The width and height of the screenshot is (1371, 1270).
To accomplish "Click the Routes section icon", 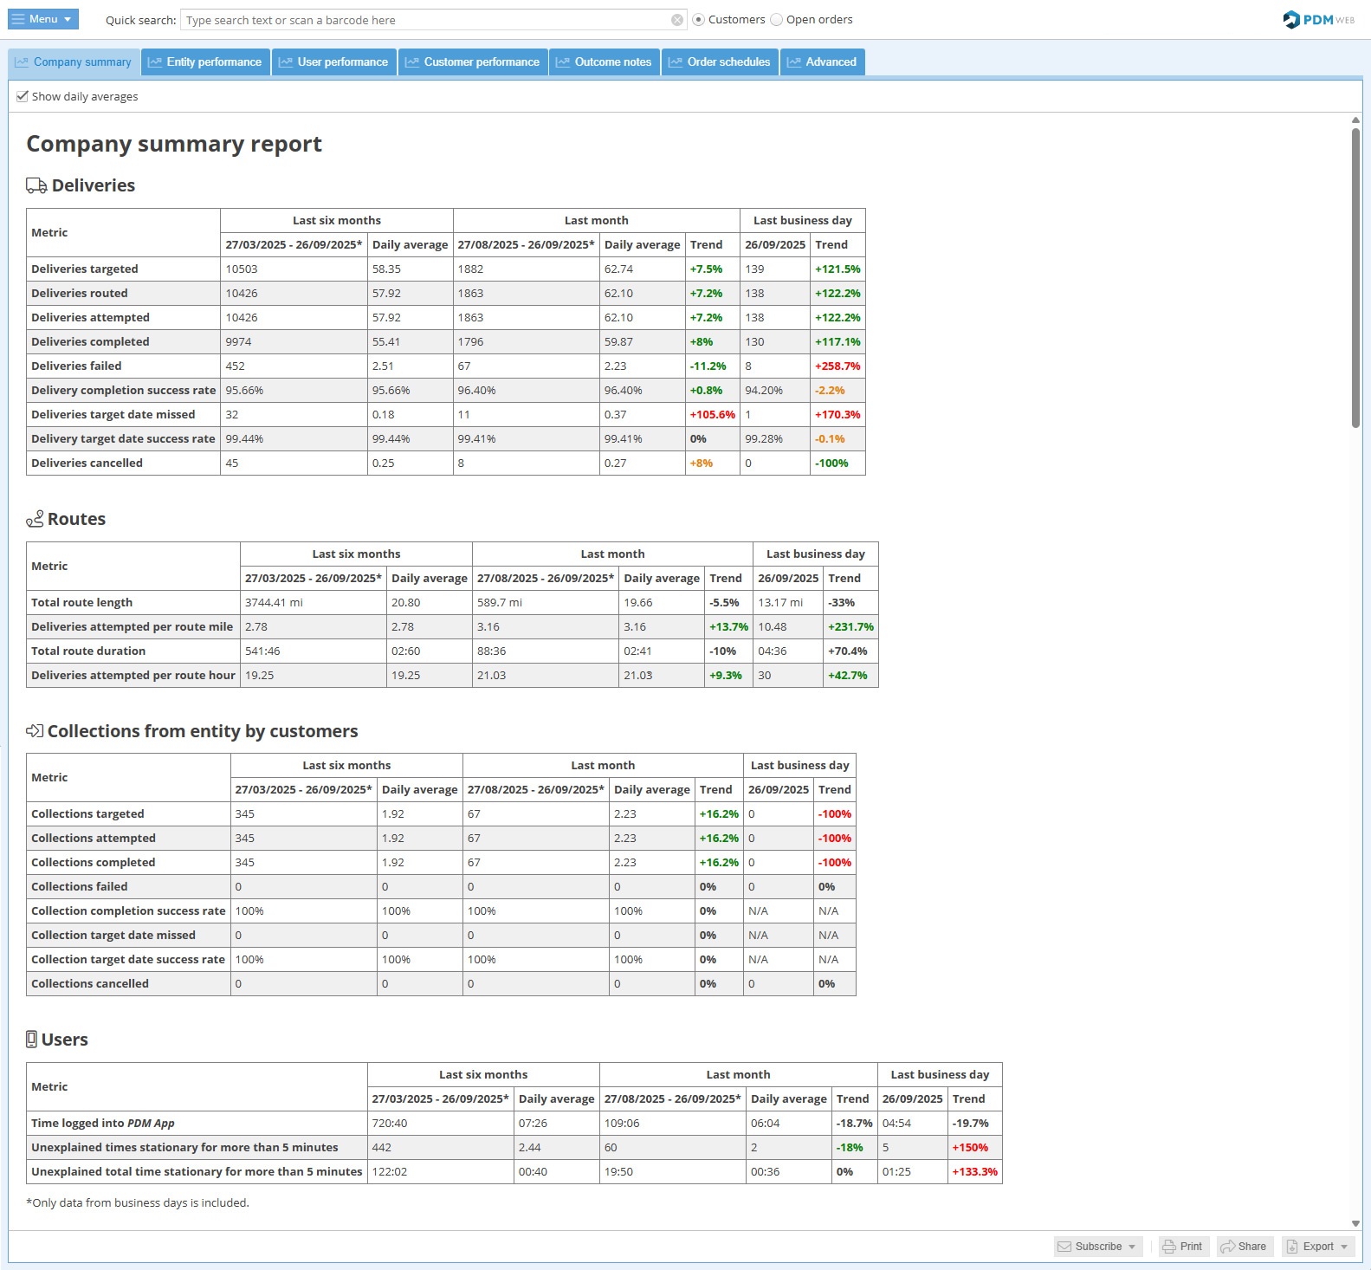I will tap(35, 519).
